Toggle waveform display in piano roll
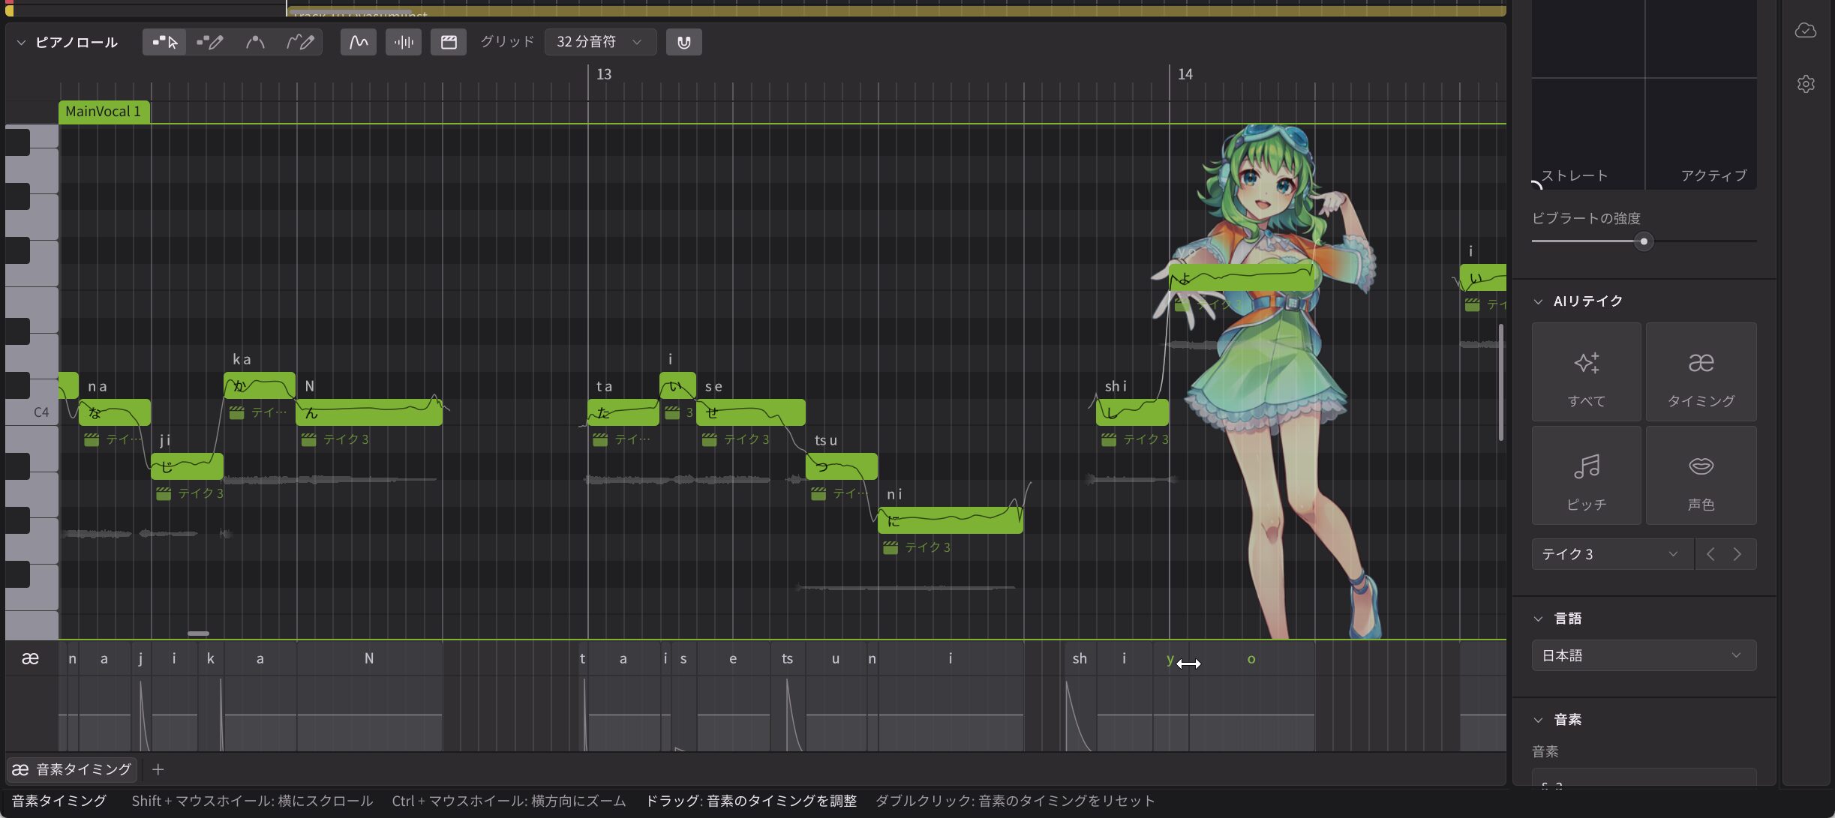Image resolution: width=1835 pixels, height=818 pixels. [x=404, y=42]
